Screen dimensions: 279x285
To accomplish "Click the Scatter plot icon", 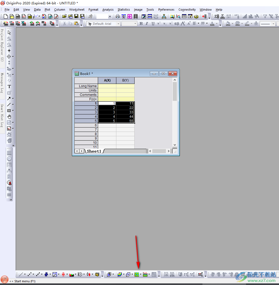I will click(29, 274).
